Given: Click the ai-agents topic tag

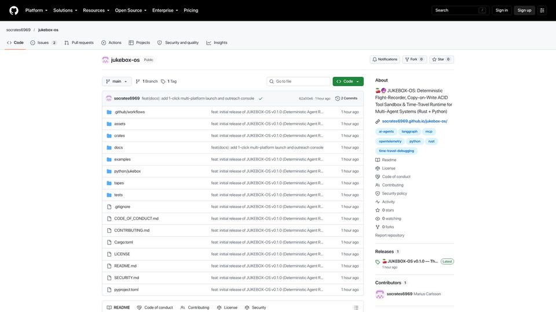Looking at the screenshot, I should [x=386, y=132].
